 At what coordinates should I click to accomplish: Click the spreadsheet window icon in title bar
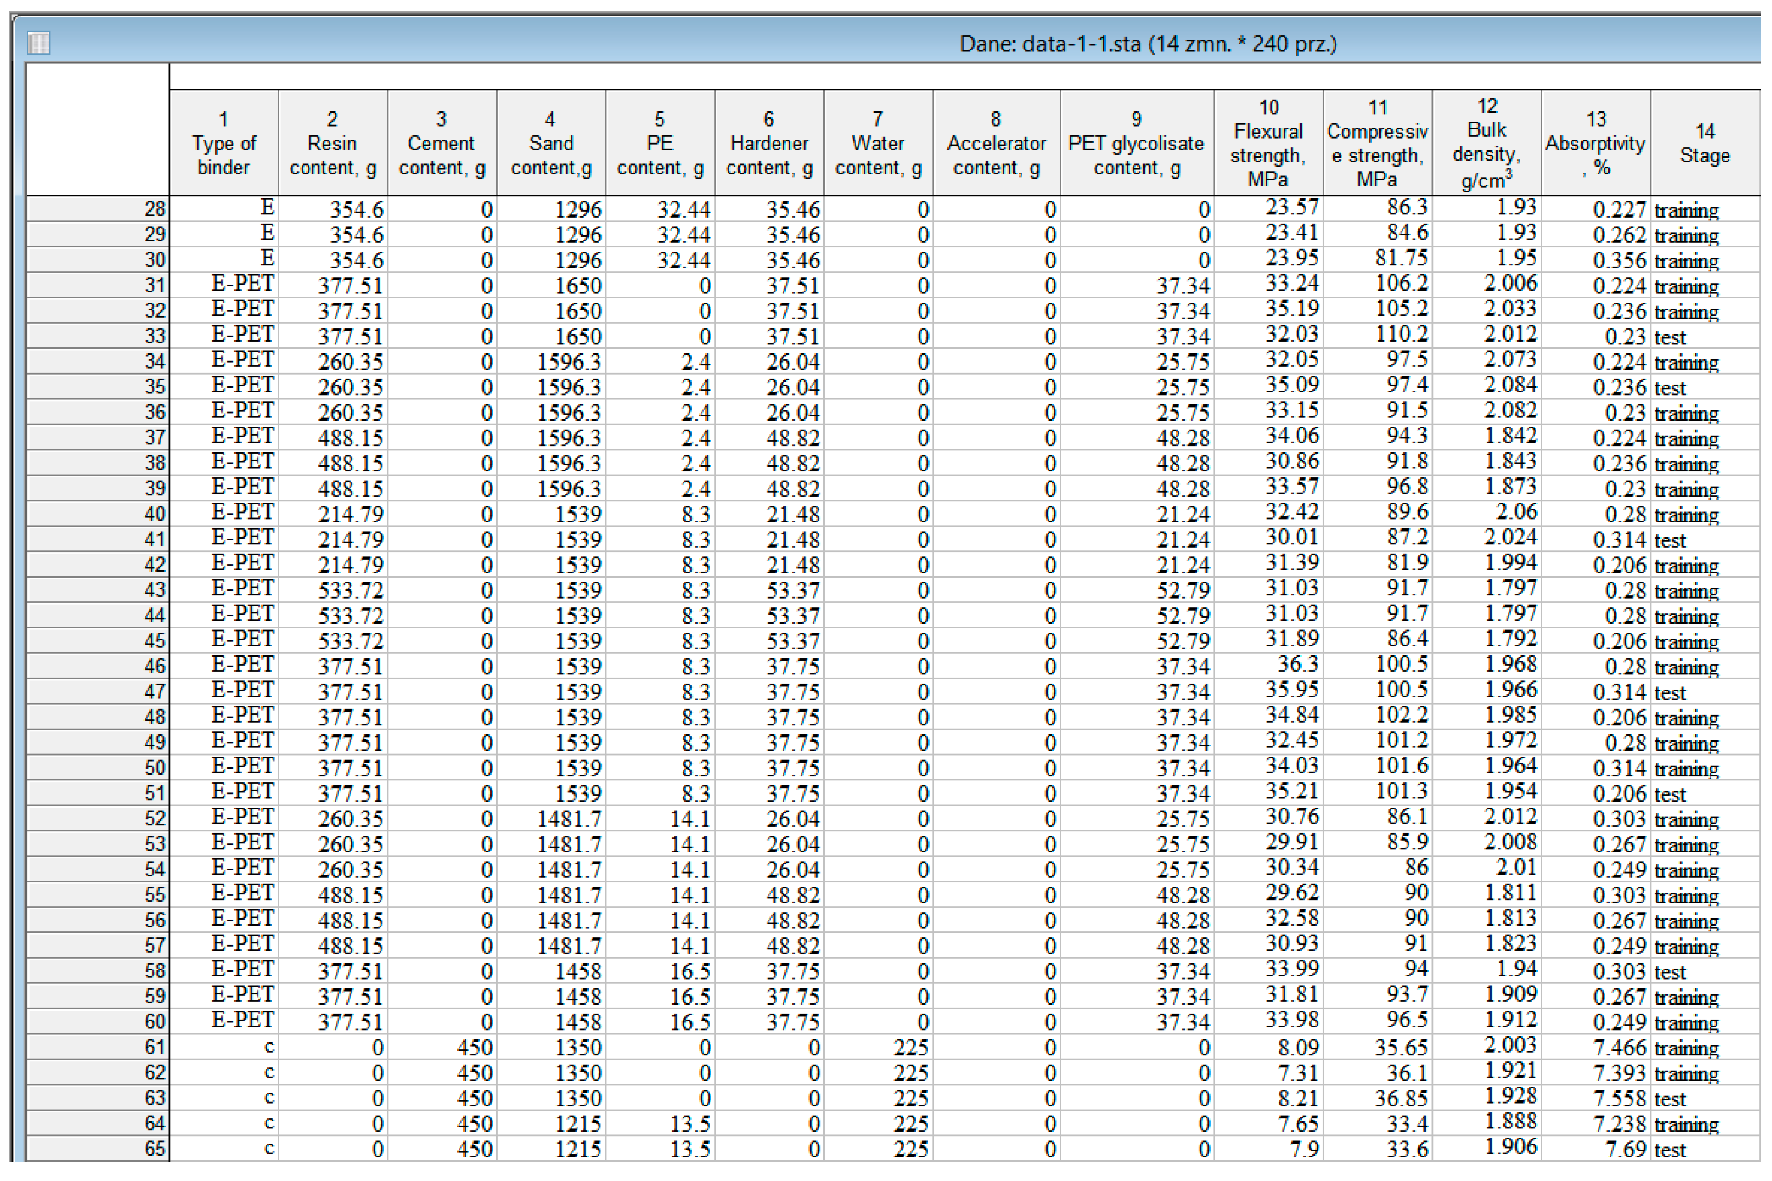[38, 43]
